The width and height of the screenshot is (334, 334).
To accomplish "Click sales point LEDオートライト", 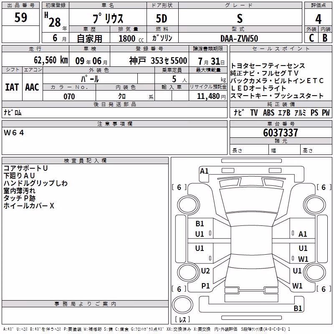I will point(258,88).
